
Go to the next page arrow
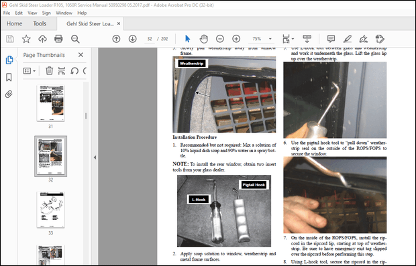click(132, 39)
